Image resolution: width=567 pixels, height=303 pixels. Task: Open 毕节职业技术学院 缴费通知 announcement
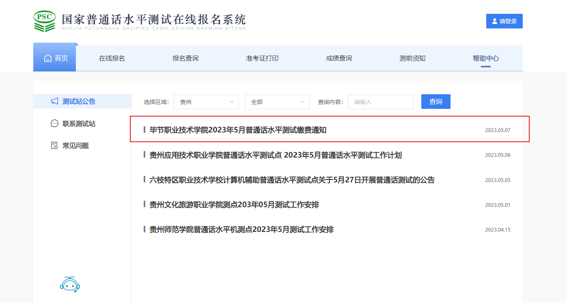(238, 130)
